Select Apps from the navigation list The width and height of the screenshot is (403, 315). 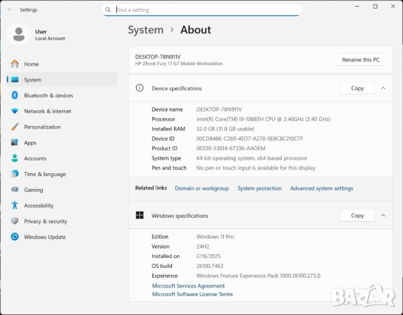(30, 142)
